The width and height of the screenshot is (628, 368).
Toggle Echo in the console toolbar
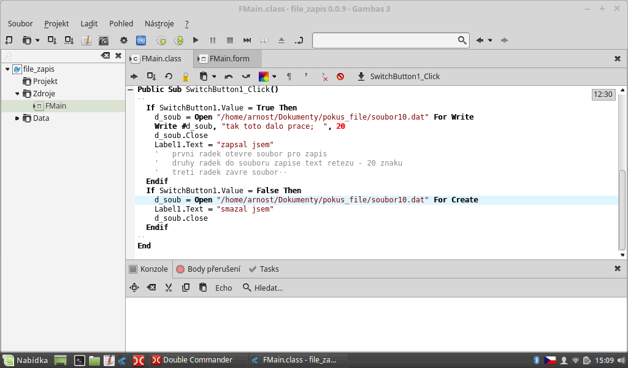223,287
